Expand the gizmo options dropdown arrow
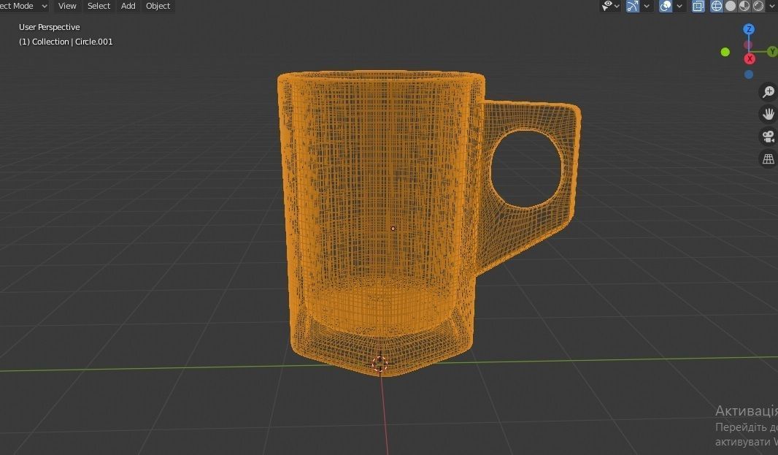The height and width of the screenshot is (455, 778). click(x=647, y=7)
